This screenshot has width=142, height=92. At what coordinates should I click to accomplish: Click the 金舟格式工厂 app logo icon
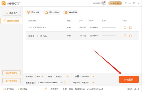pyautogui.click(x=4, y=3)
